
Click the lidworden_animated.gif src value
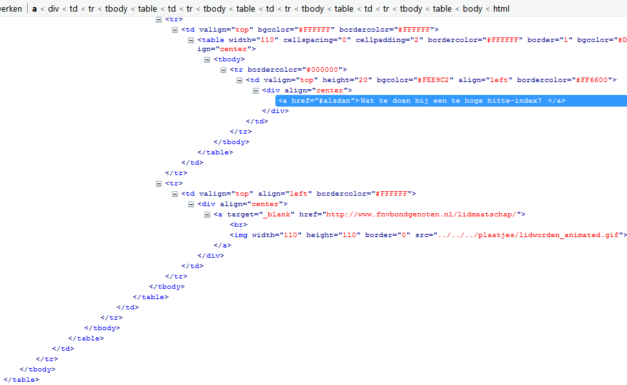pos(528,235)
